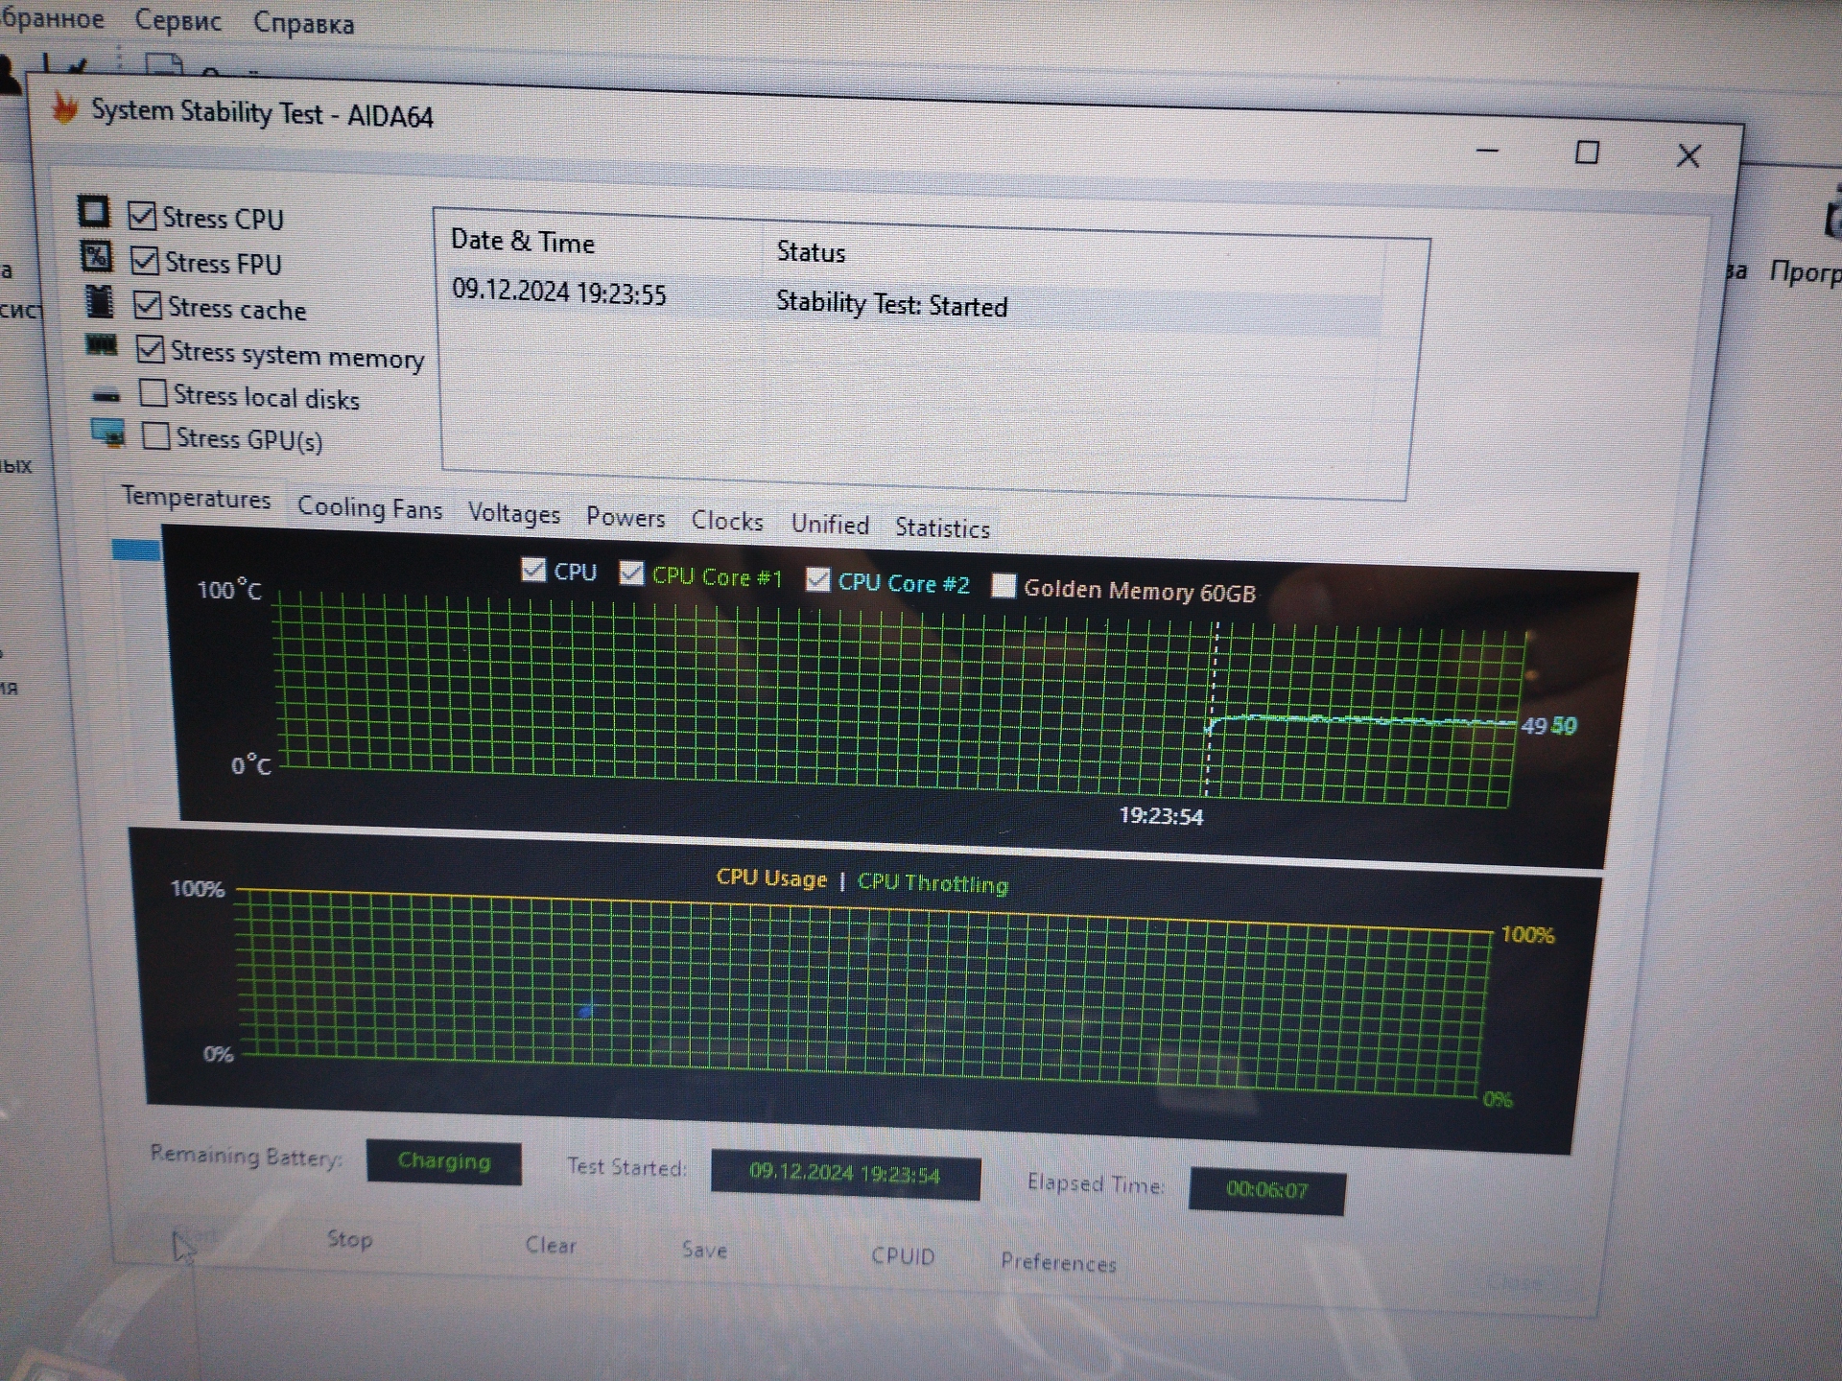This screenshot has width=1842, height=1381.
Task: Click the Charging battery status field
Action: pos(444,1161)
